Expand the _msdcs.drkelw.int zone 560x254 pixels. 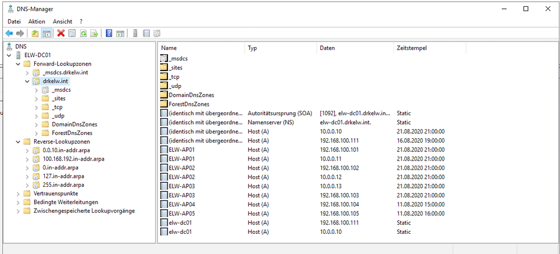27,73
